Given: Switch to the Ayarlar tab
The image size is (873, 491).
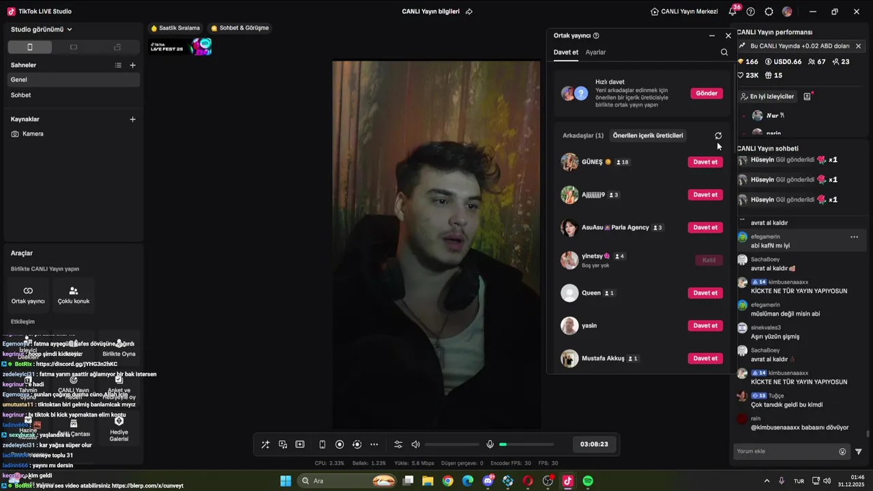Looking at the screenshot, I should tap(595, 53).
